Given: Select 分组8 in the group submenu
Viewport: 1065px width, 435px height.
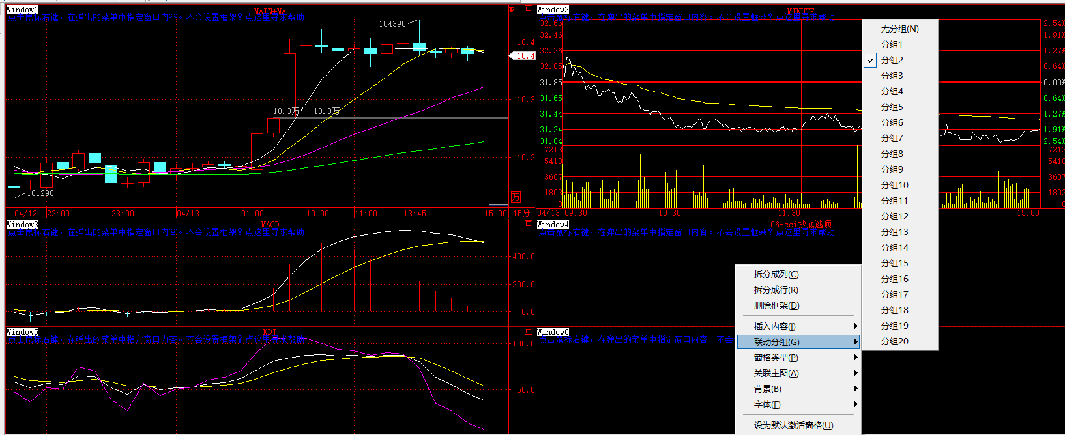Looking at the screenshot, I should pyautogui.click(x=900, y=154).
